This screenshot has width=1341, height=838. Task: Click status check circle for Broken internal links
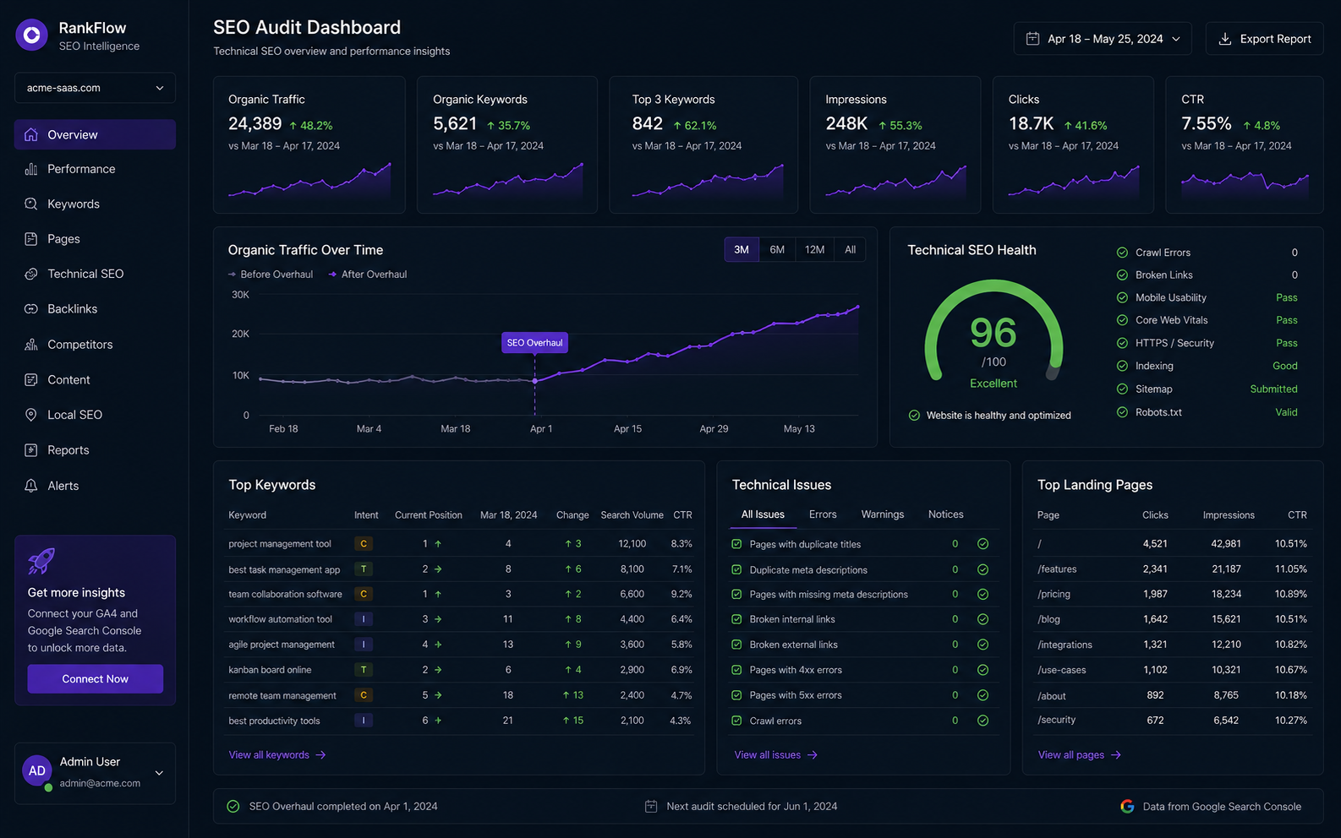pos(982,619)
